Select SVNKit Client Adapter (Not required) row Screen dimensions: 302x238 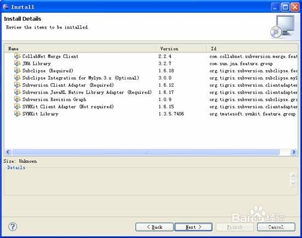coord(151,106)
